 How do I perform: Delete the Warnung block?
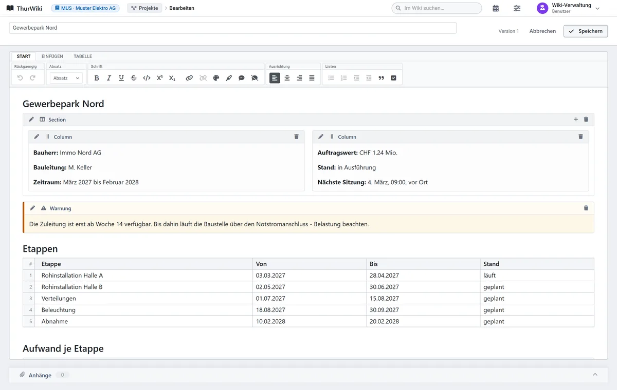click(586, 208)
